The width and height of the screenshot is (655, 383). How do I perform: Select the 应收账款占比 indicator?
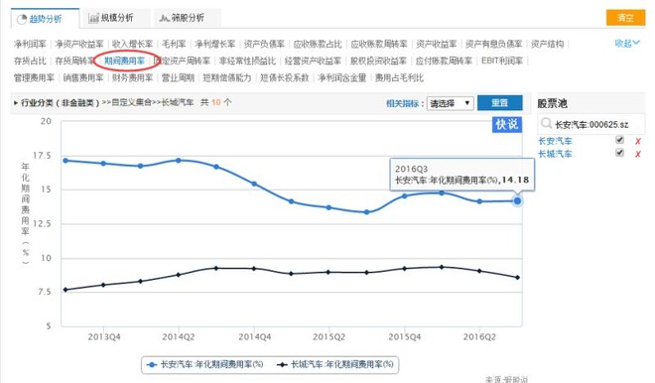(318, 44)
